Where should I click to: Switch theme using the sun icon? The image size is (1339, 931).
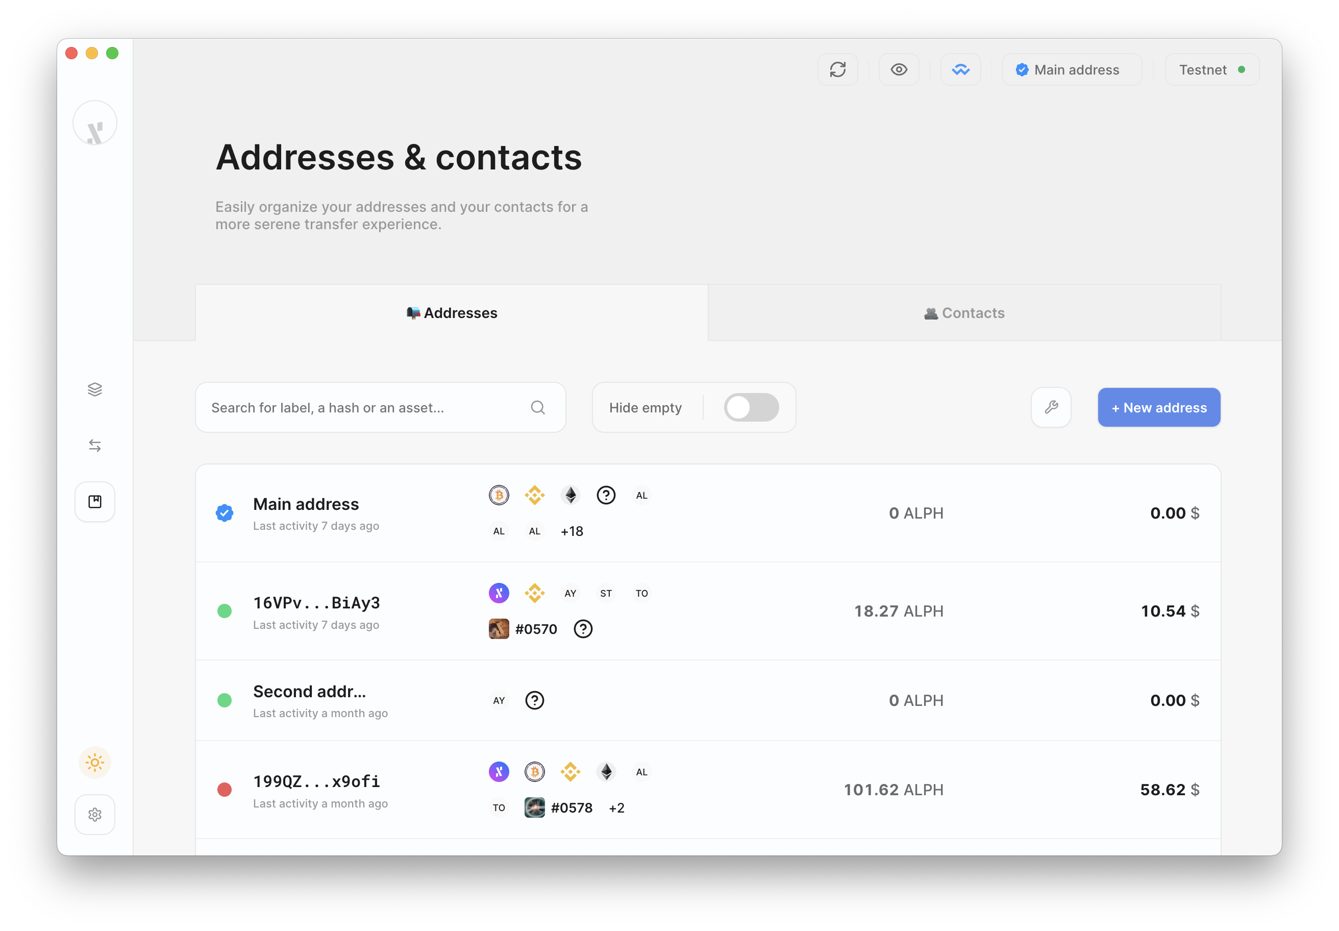[x=95, y=763]
